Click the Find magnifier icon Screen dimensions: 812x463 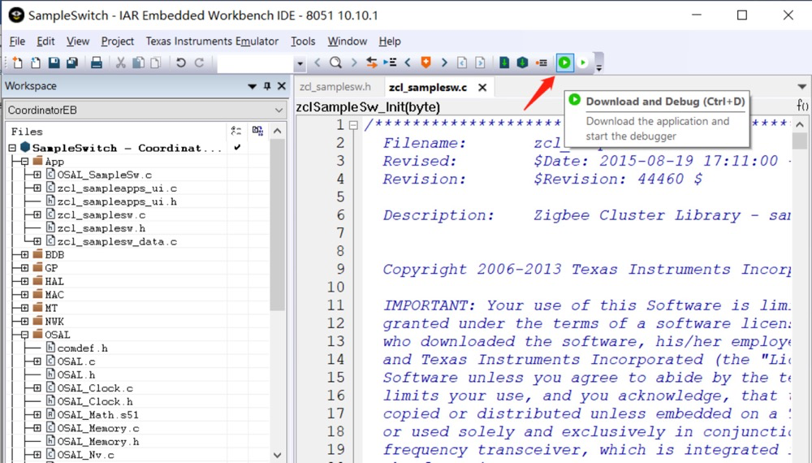pos(335,63)
